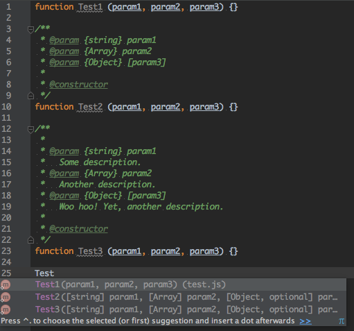Click {string} type on line 4
This screenshot has height=331, width=354.
coord(103,40)
